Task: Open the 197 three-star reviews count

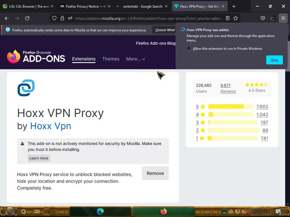Action: click(264, 123)
